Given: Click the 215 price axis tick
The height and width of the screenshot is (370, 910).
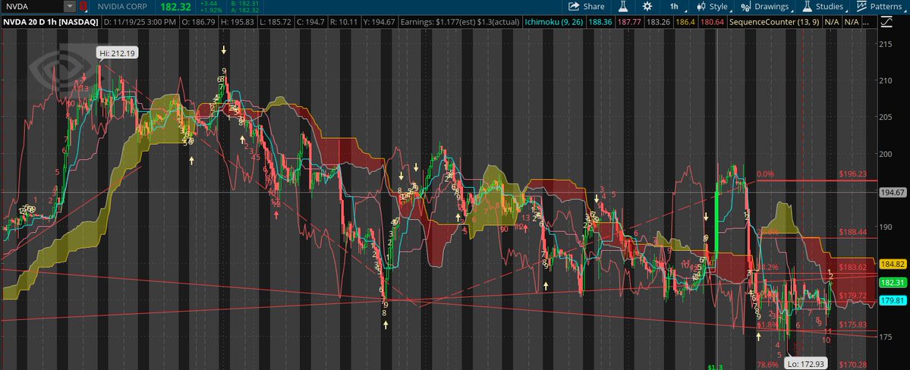Looking at the screenshot, I should [886, 44].
